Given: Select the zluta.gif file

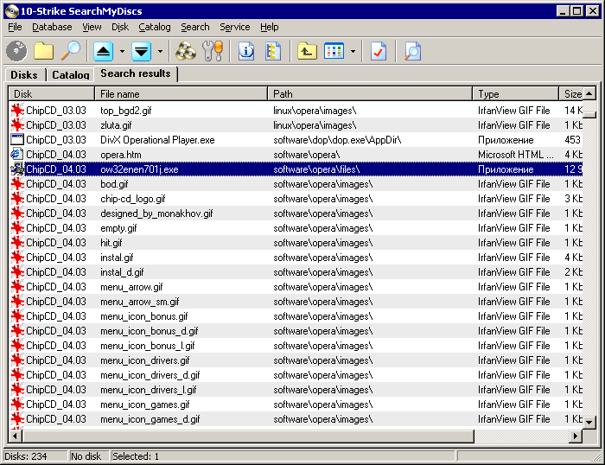Looking at the screenshot, I should click(x=296, y=125).
